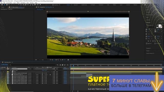Expand the Paragraph panel header

[148, 48]
